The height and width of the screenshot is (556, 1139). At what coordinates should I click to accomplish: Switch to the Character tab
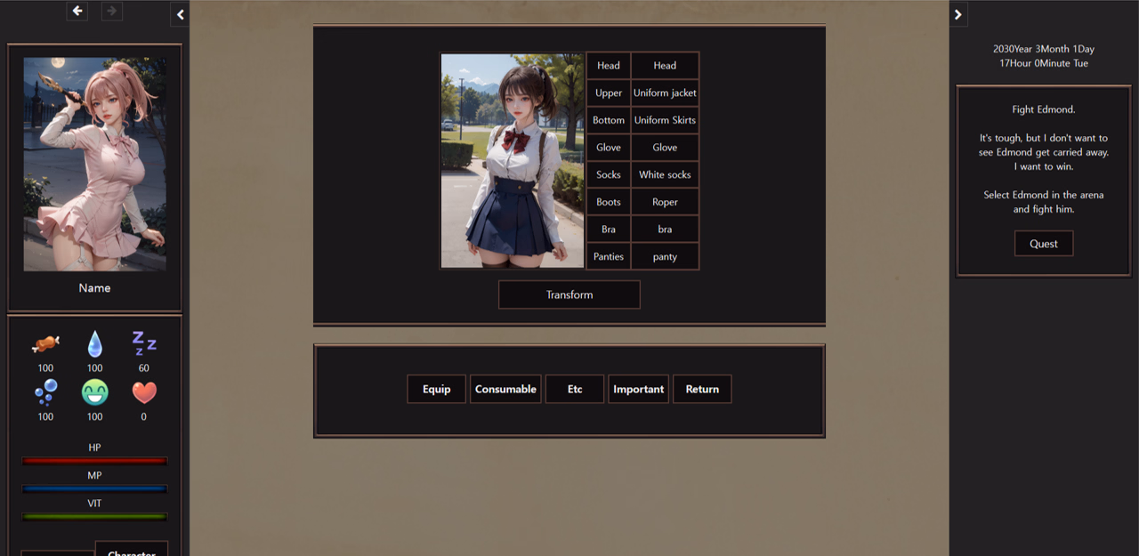tap(132, 549)
